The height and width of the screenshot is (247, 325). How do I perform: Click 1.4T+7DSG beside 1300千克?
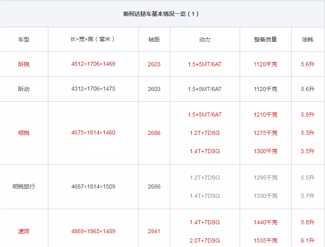coord(205,151)
